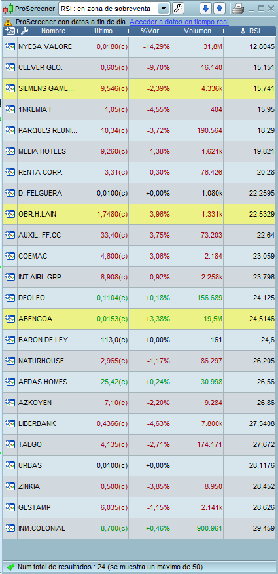Screen dimensions: 278x574
Task: Click the 900.961 volume cell
Action: click(x=197, y=528)
